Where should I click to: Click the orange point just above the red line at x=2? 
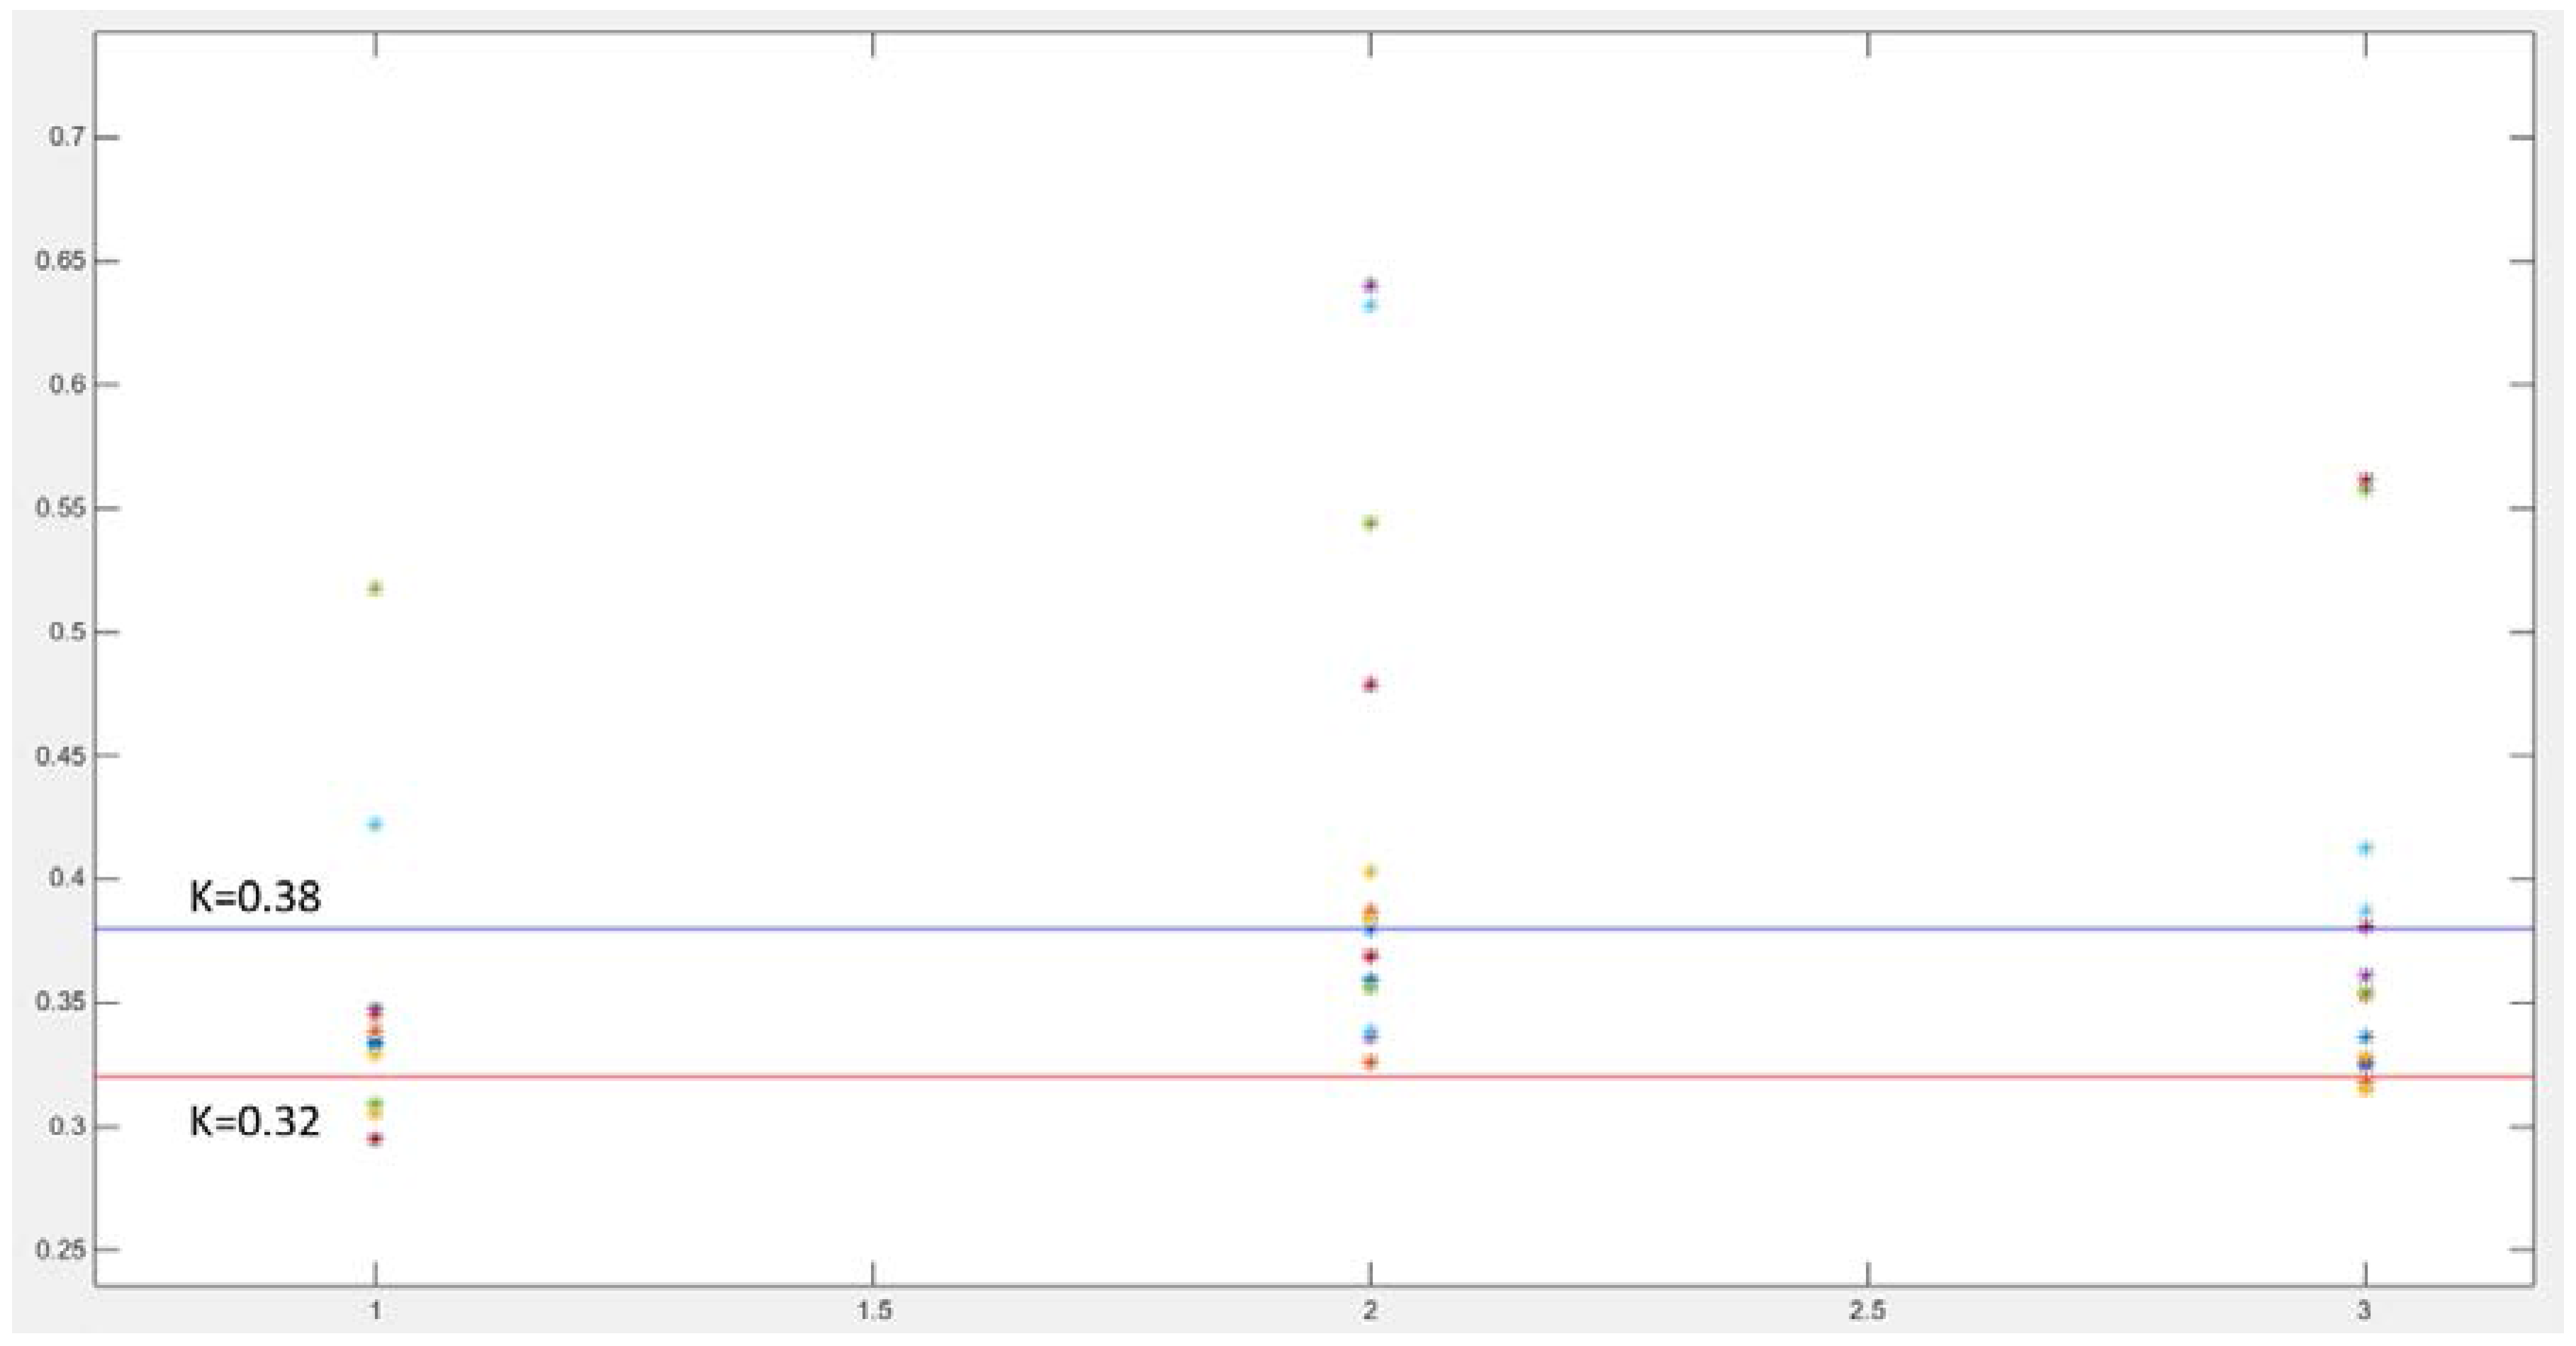pos(1371,1062)
